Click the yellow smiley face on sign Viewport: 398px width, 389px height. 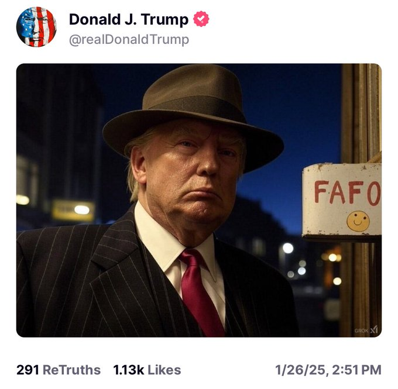[x=358, y=221]
